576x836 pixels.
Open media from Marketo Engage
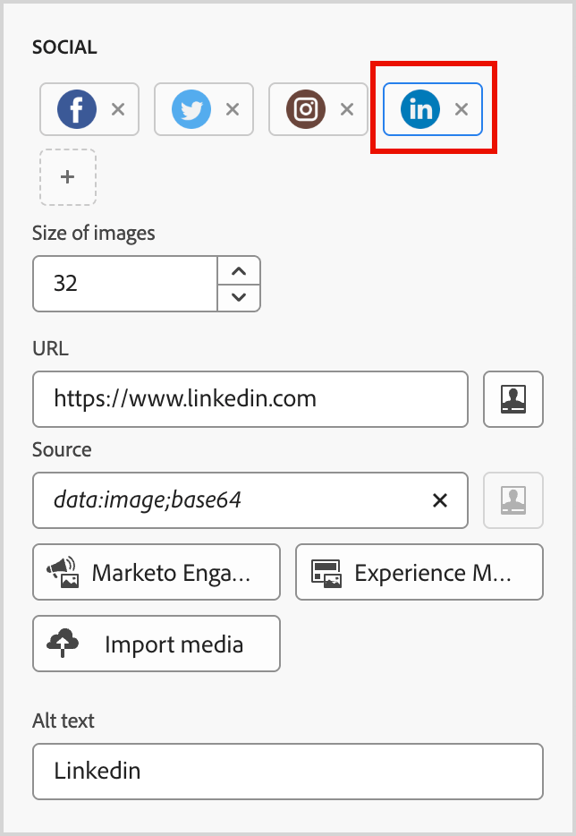[x=156, y=572]
